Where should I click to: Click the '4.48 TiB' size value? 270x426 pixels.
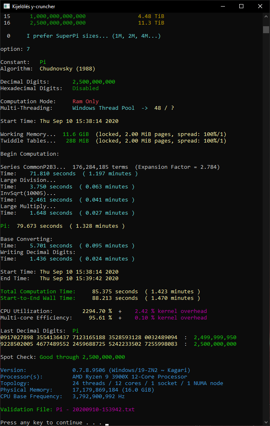point(151,16)
